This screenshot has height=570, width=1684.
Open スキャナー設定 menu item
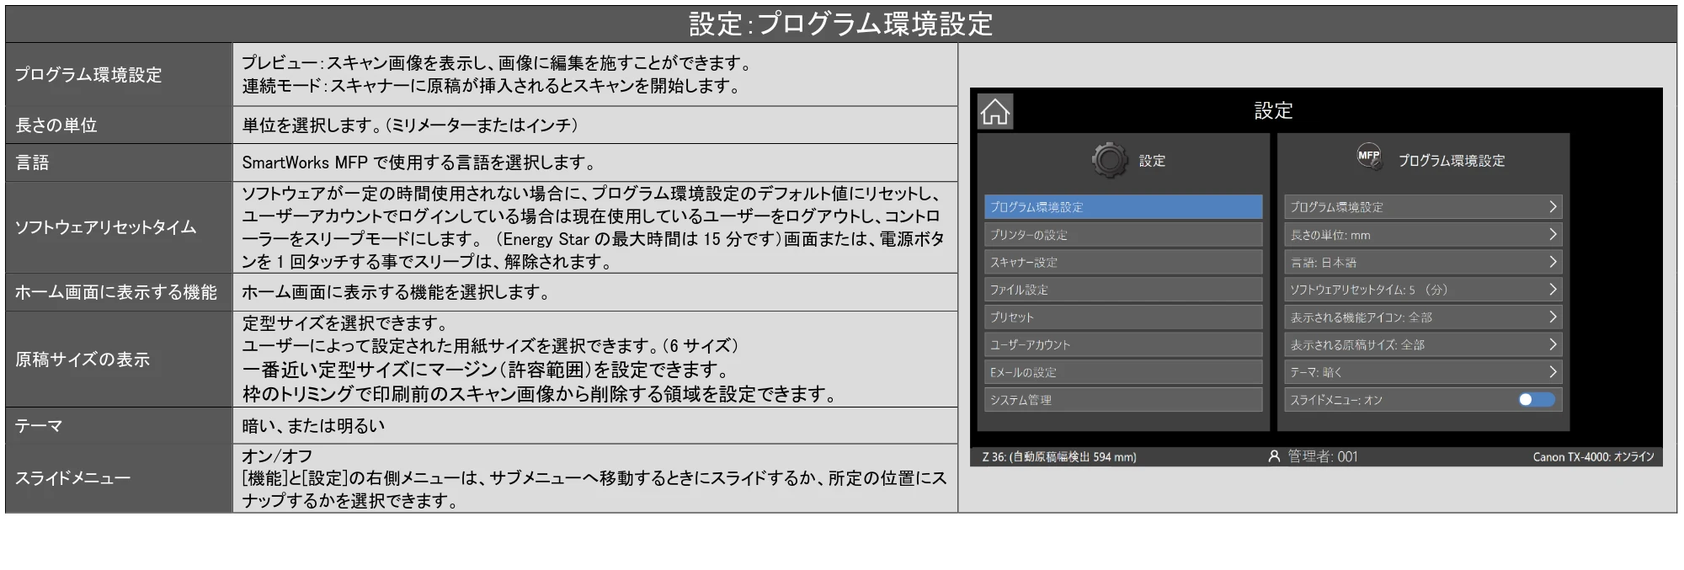click(x=1123, y=262)
